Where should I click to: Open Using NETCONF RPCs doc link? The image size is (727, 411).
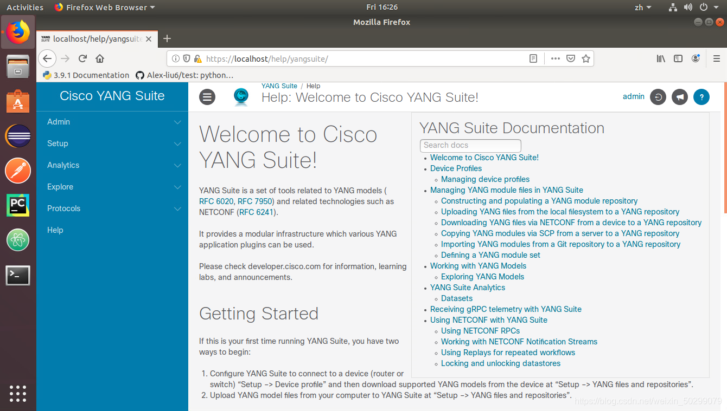(480, 331)
